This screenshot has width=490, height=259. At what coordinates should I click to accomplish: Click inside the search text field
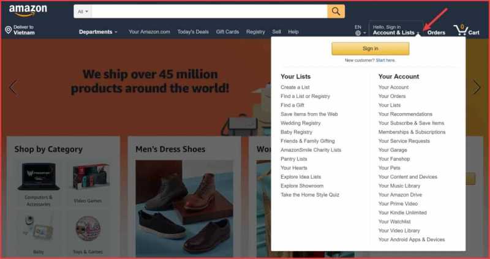(209, 12)
